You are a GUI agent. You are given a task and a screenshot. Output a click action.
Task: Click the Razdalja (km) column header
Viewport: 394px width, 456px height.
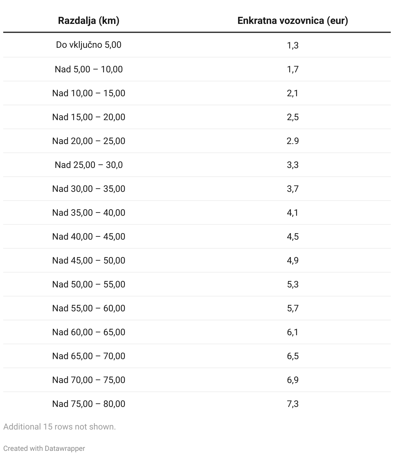(88, 21)
